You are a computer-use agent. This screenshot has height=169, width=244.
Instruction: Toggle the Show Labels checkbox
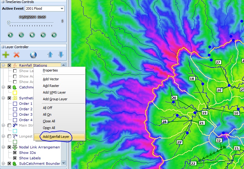pos(15,158)
